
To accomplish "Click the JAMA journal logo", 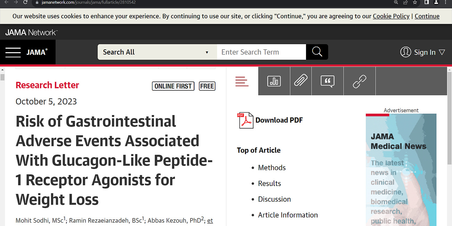I will pyautogui.click(x=37, y=52).
